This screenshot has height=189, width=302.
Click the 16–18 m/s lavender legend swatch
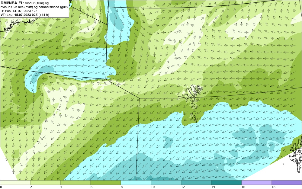click(x=256, y=182)
